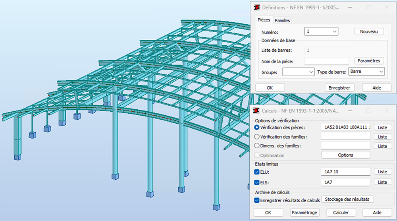
Task: Click Aide in the Définitions dialog
Action: pos(377,88)
